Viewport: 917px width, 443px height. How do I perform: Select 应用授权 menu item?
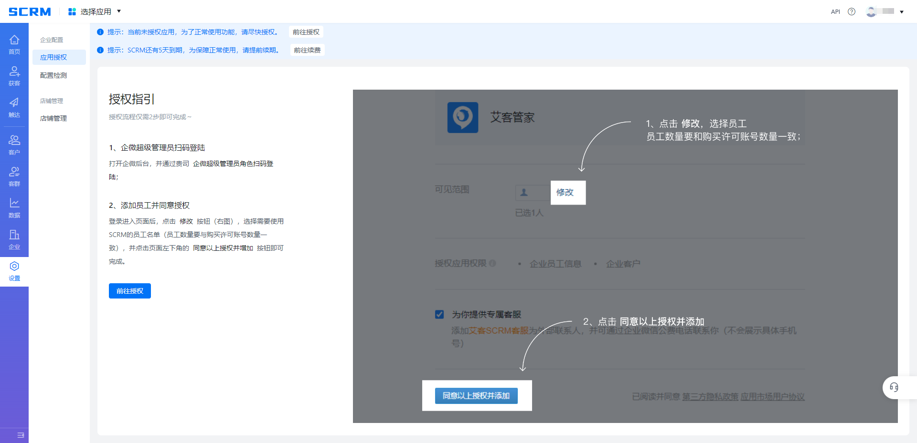point(53,57)
